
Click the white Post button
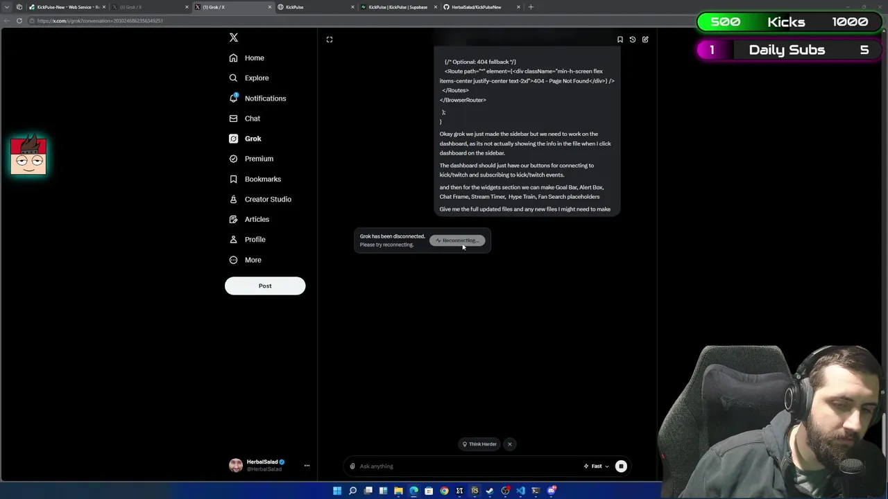click(265, 286)
